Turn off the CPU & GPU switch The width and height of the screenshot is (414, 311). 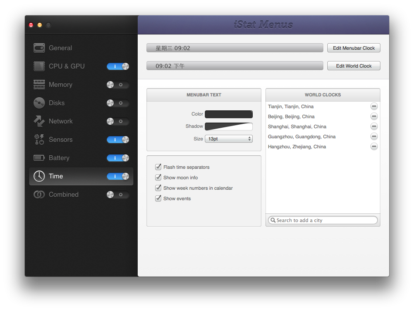coord(118,66)
